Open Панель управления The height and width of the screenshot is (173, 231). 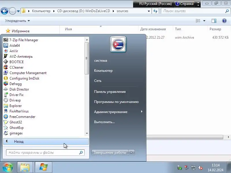[110, 92]
